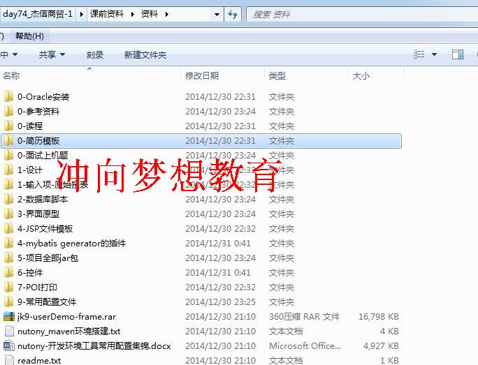Go to day74_杰信商贸-1 in the breadcrumb
This screenshot has width=478, height=365.
(38, 14)
